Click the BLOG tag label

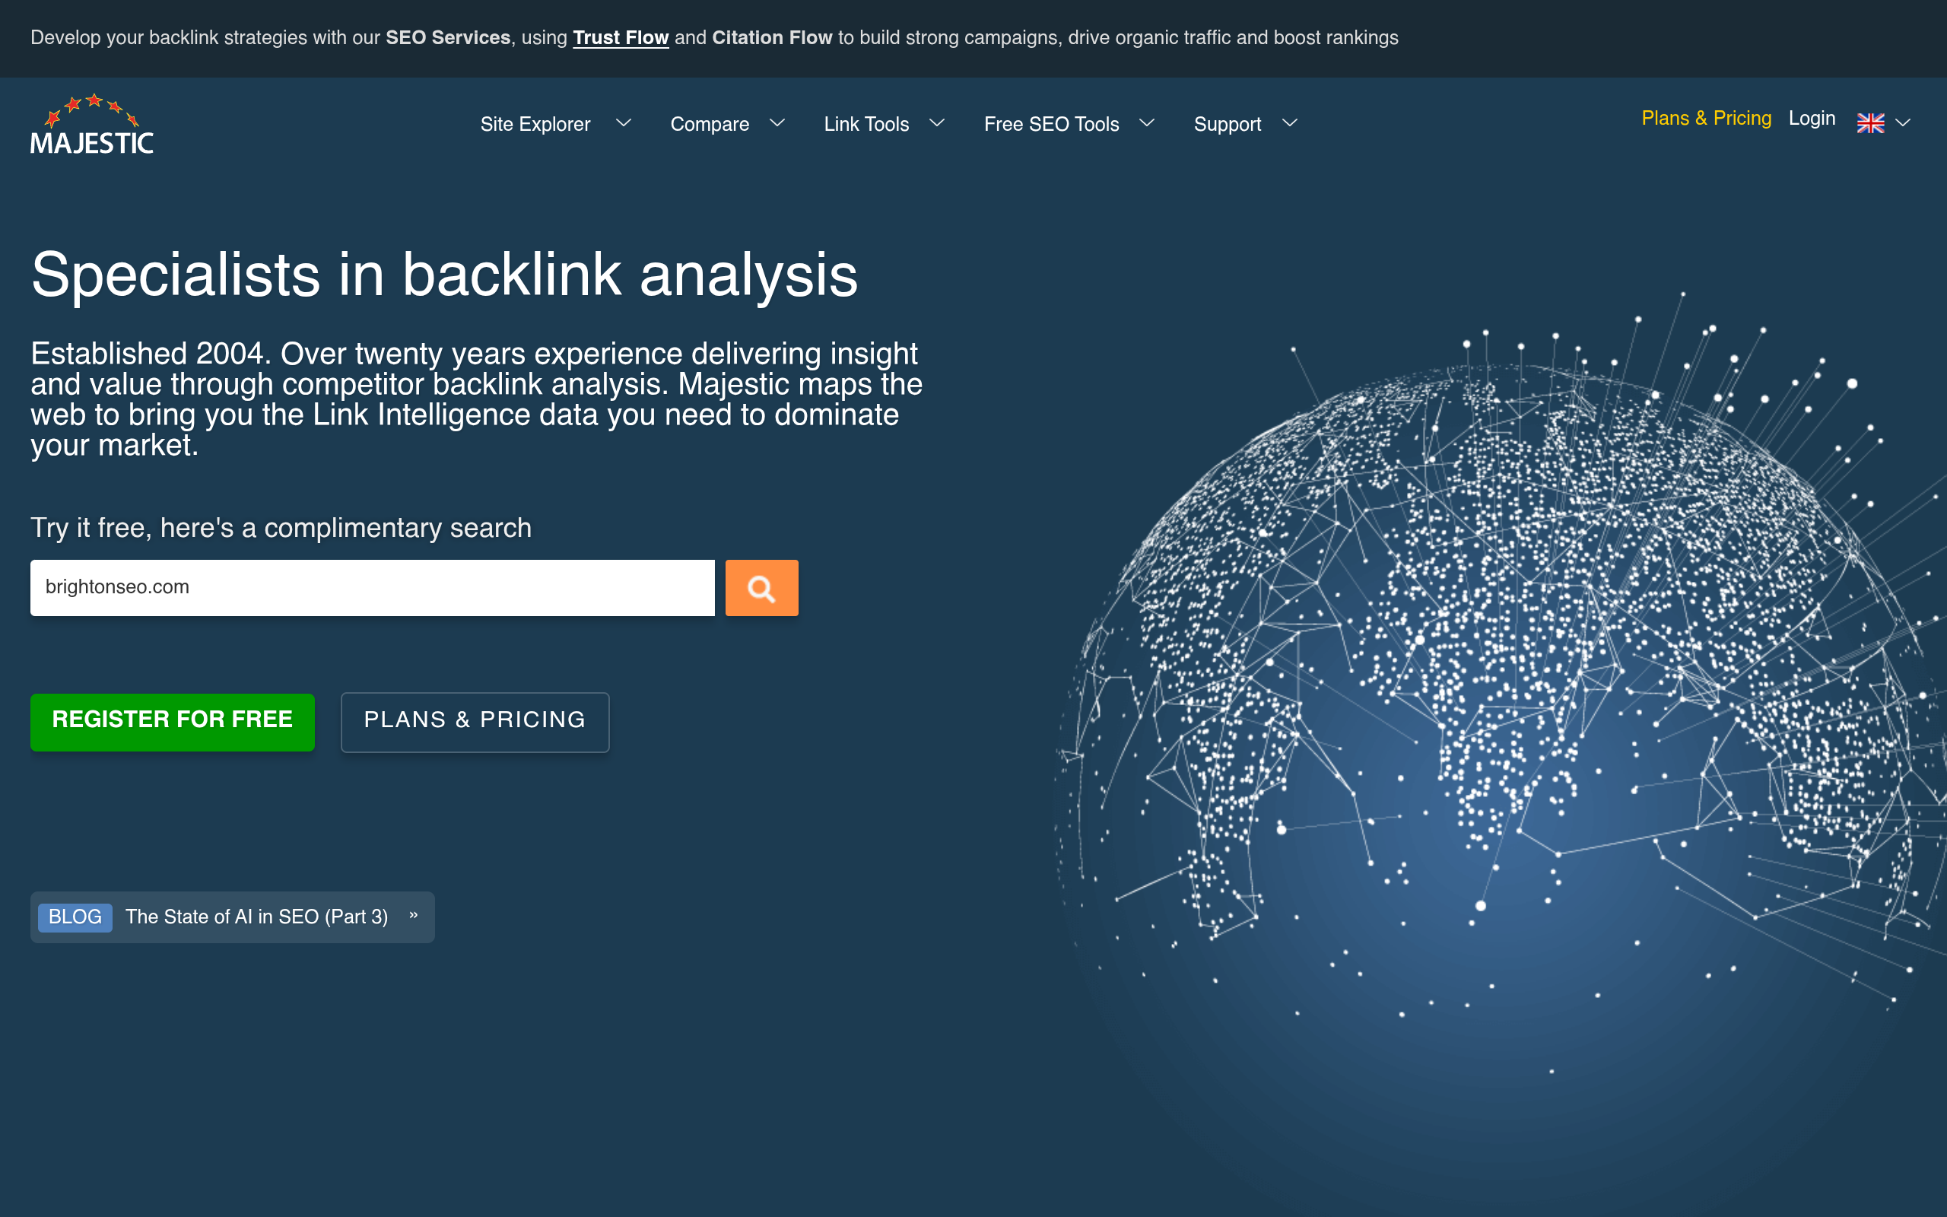point(75,917)
